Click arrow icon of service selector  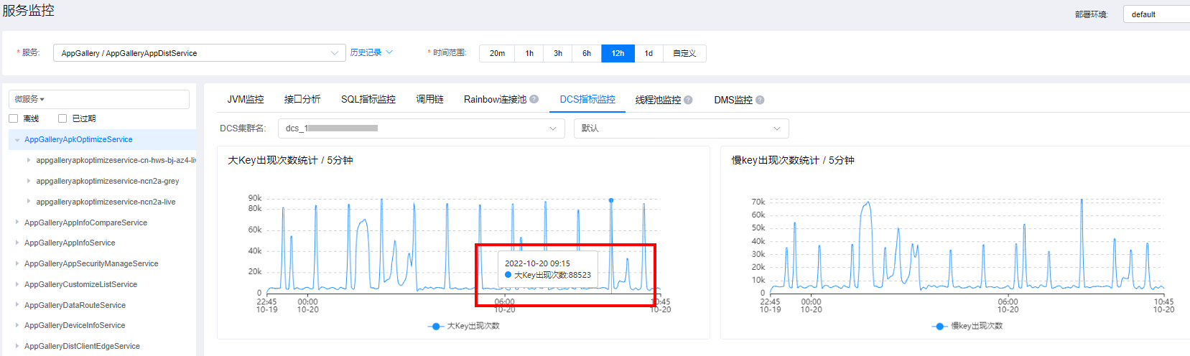(335, 53)
